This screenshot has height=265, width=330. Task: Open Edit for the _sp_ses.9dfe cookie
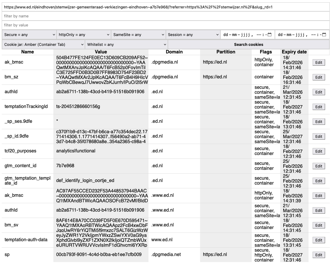(x=319, y=122)
